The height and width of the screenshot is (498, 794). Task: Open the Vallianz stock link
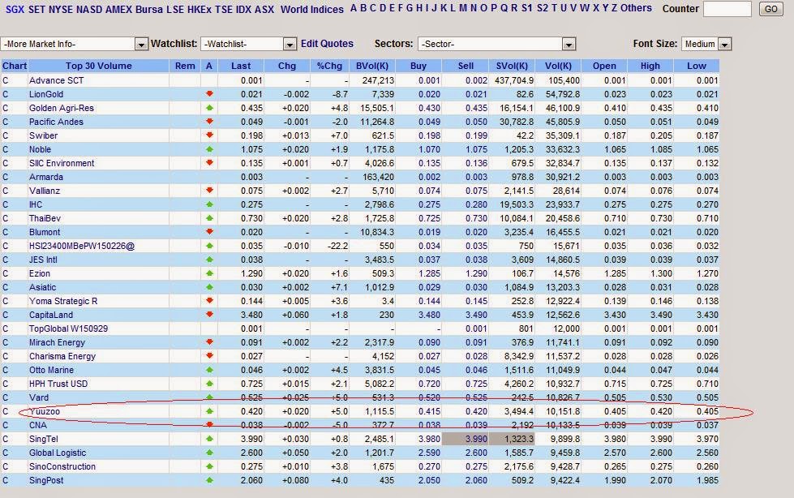45,191
